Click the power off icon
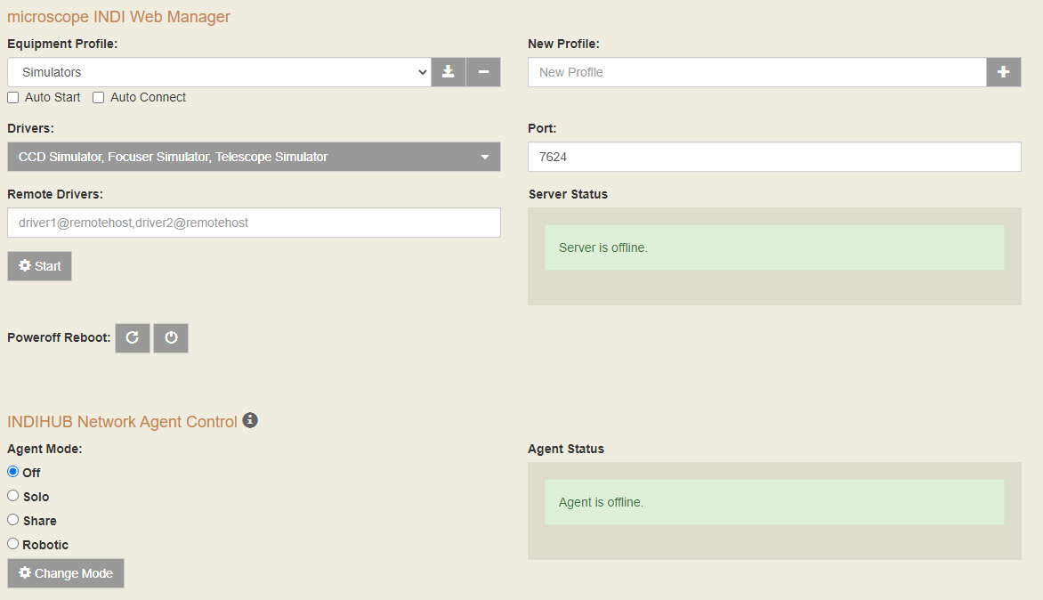This screenshot has width=1043, height=600. click(x=171, y=338)
